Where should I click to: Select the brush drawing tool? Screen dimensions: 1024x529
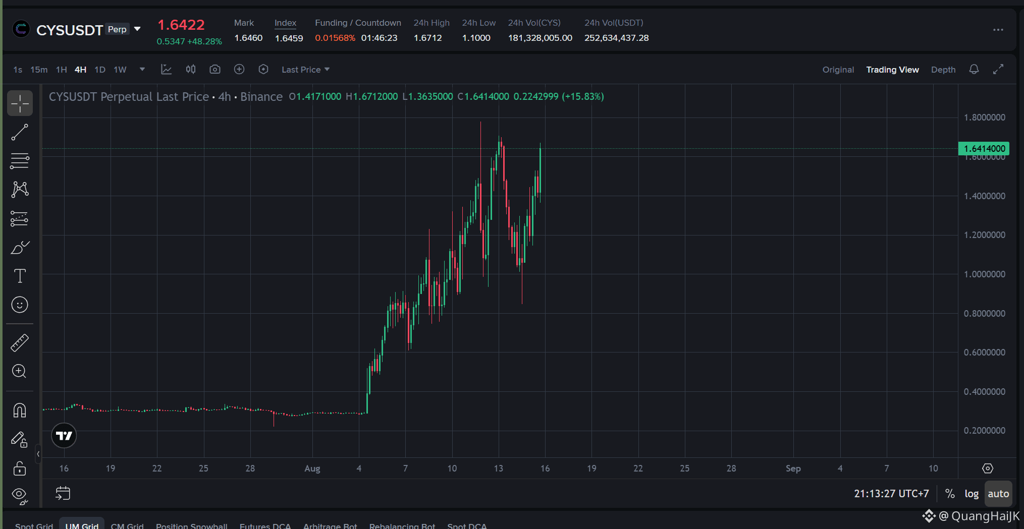(20, 247)
